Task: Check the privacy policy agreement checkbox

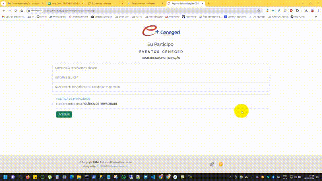Action: [54, 104]
